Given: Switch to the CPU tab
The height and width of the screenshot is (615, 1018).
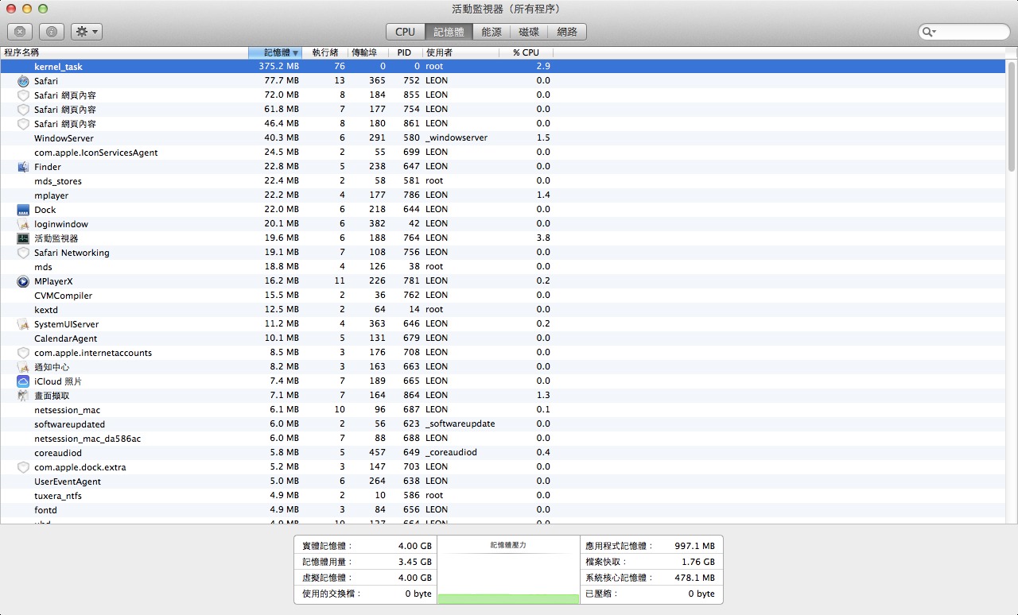Looking at the screenshot, I should (405, 32).
